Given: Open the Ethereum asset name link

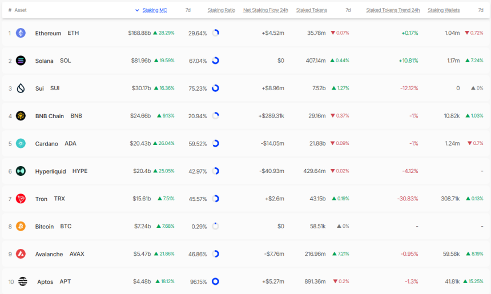Looking at the screenshot, I should [x=48, y=33].
